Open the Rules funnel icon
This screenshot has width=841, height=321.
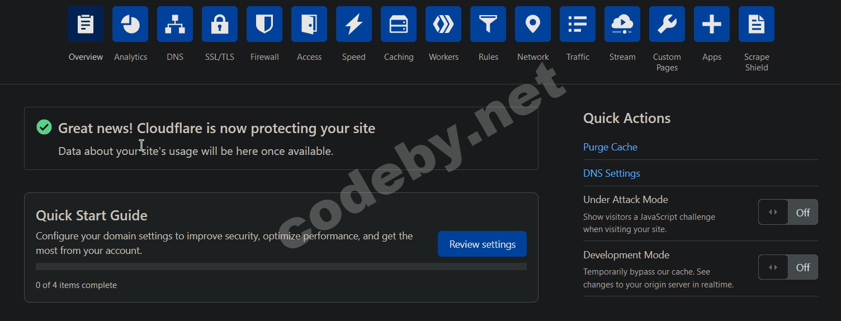coord(488,24)
